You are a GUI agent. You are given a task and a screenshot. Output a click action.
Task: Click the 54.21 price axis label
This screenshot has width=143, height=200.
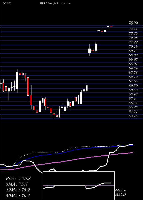[133, 112]
